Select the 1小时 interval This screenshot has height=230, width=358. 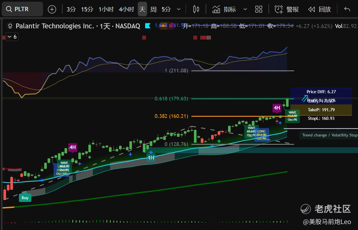coord(106,9)
